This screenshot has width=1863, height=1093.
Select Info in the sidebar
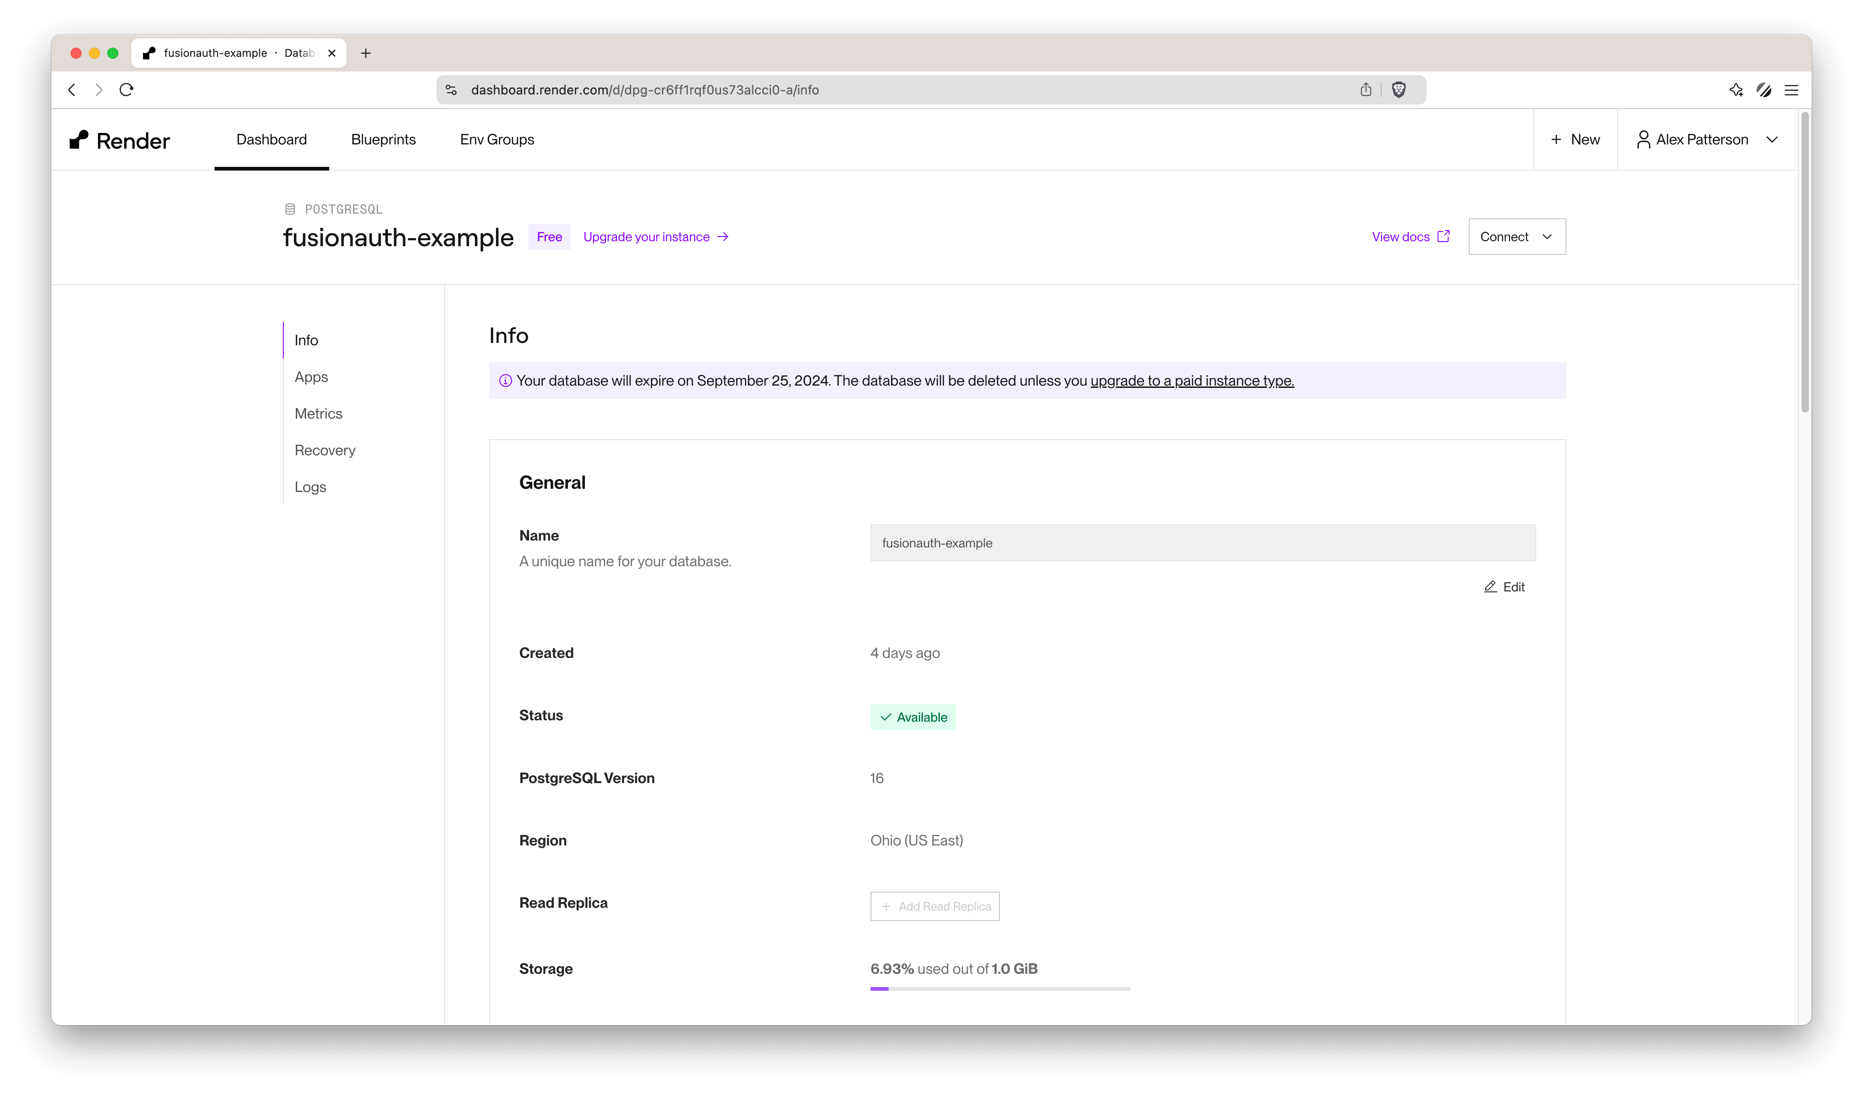306,340
